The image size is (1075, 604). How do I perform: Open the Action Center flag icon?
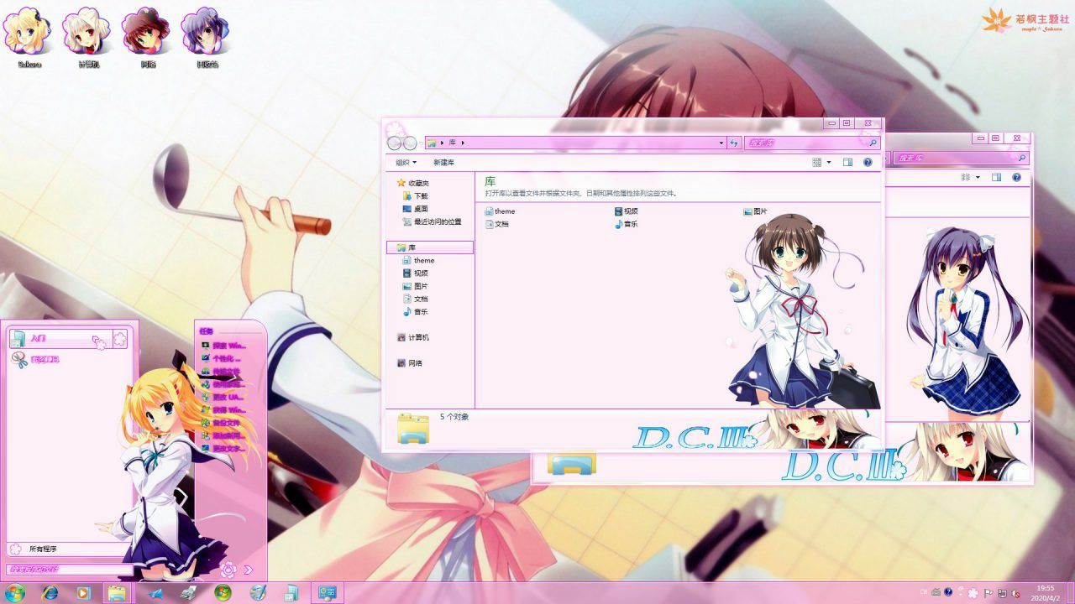click(x=988, y=593)
